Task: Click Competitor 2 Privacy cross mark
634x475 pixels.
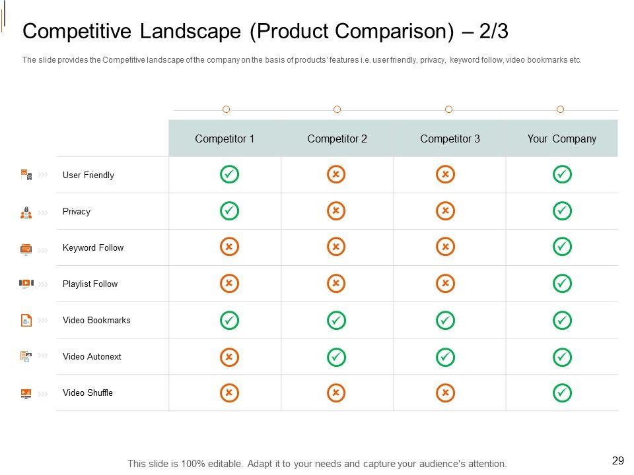Action: tap(336, 211)
